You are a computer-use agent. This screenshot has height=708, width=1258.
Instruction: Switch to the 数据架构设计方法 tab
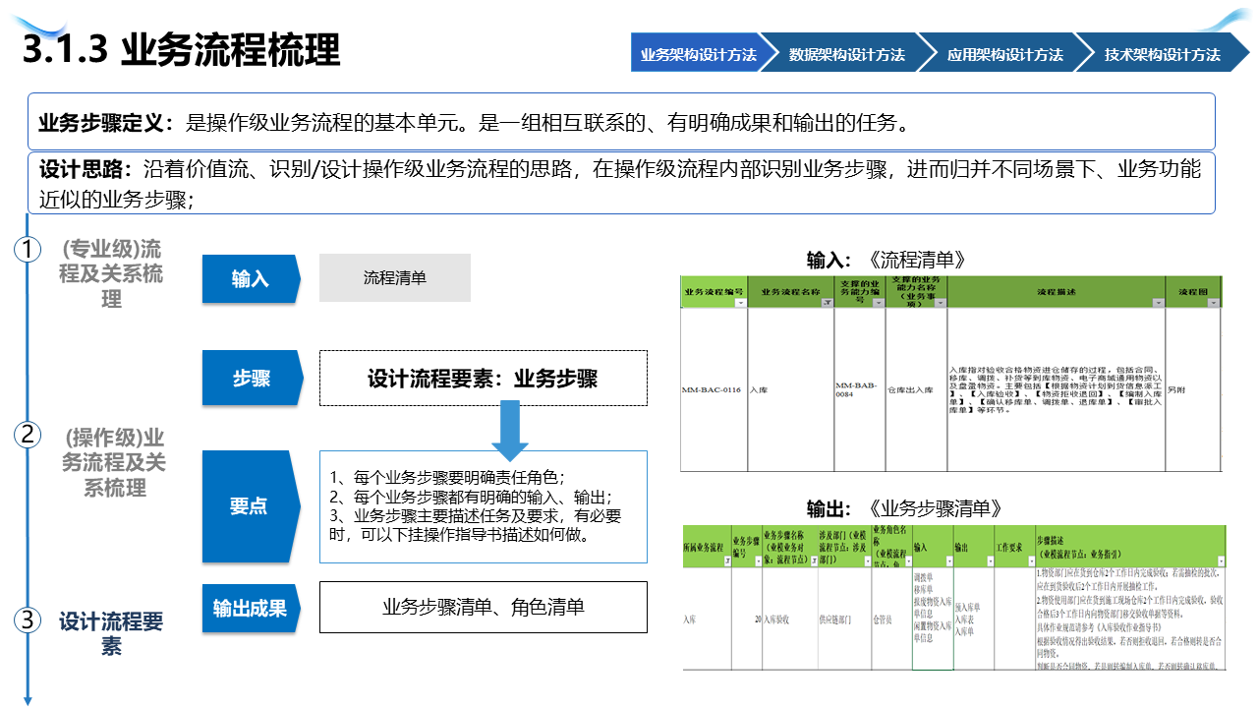click(x=847, y=54)
